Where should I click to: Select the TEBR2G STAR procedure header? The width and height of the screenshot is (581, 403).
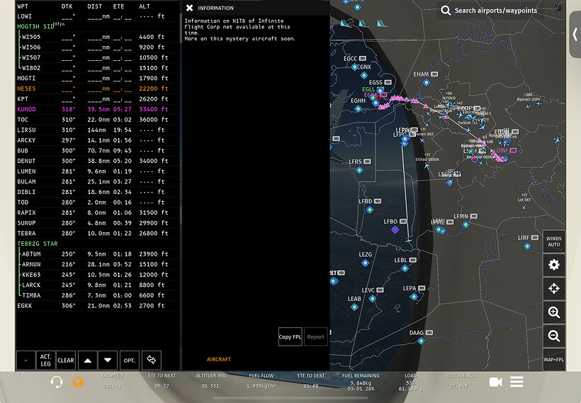(x=98, y=244)
